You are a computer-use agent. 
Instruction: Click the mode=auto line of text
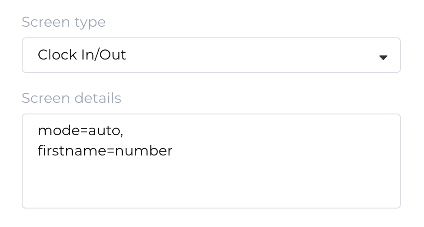pos(80,131)
